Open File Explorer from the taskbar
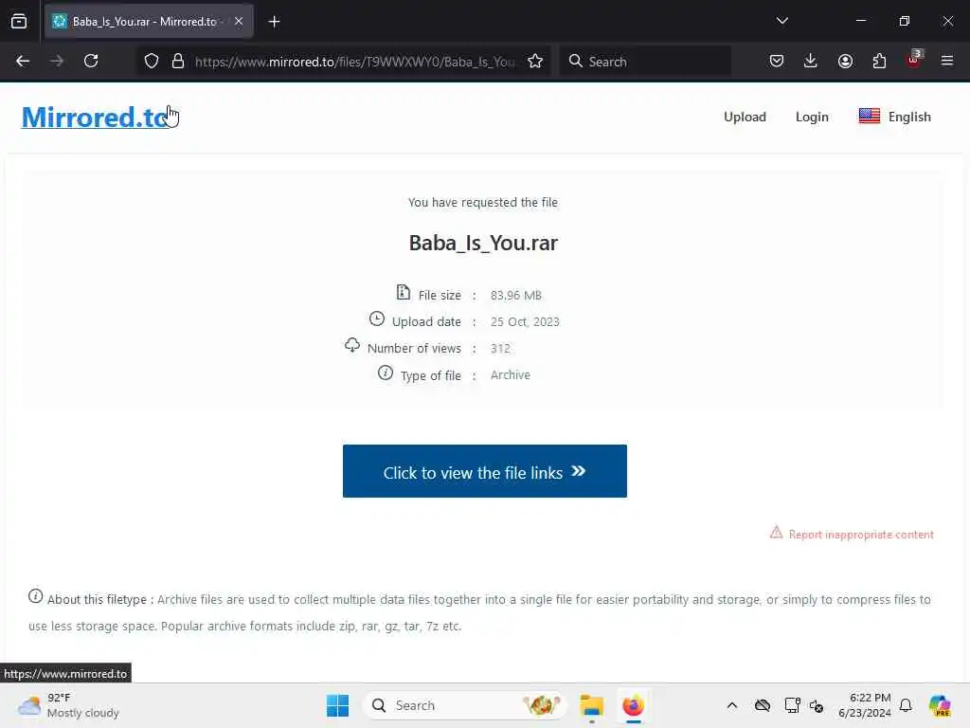Image resolution: width=970 pixels, height=728 pixels. (591, 705)
